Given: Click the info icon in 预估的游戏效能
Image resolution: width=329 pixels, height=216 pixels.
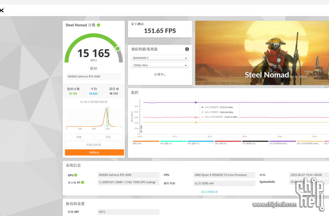Looking at the screenshot, I should pyautogui.click(x=187, y=49).
